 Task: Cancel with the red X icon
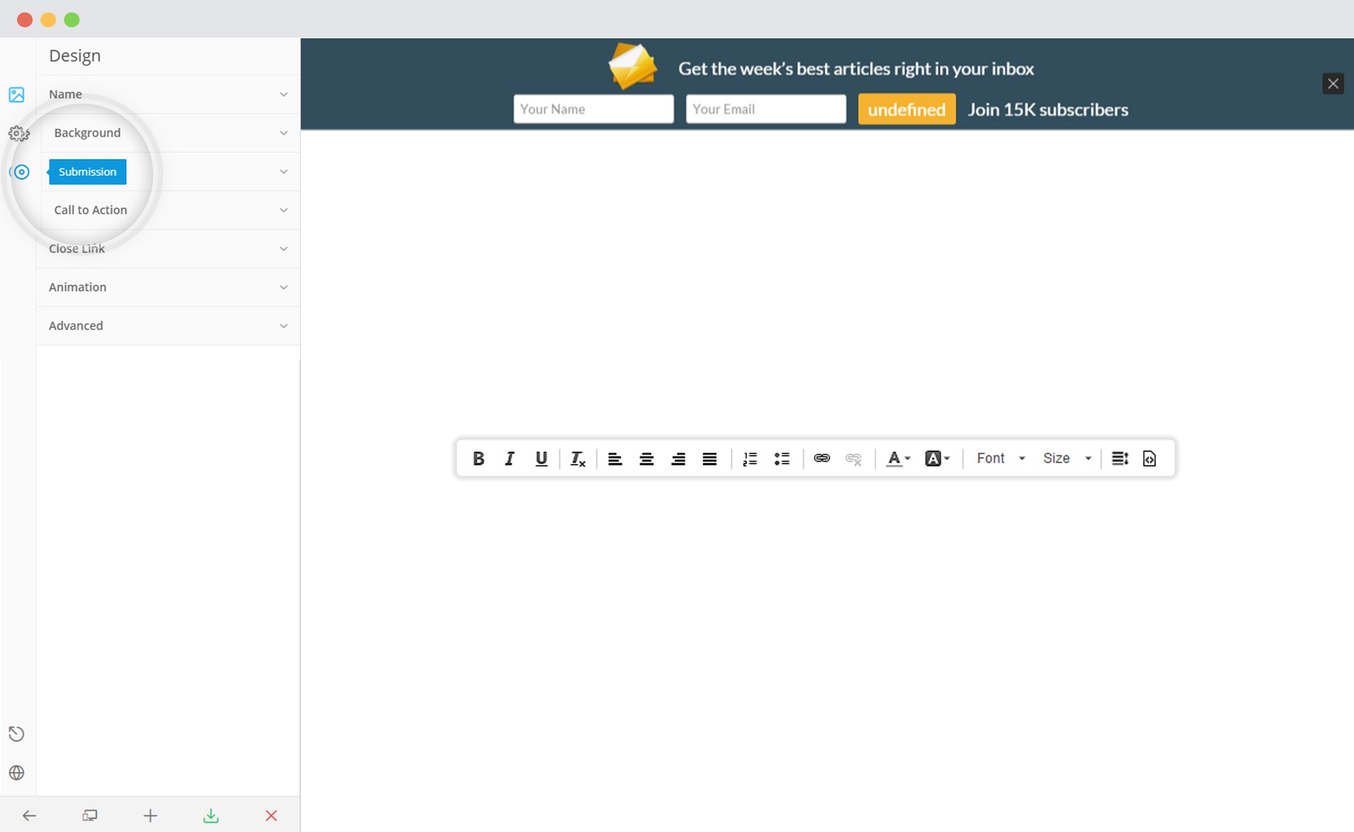click(x=271, y=815)
